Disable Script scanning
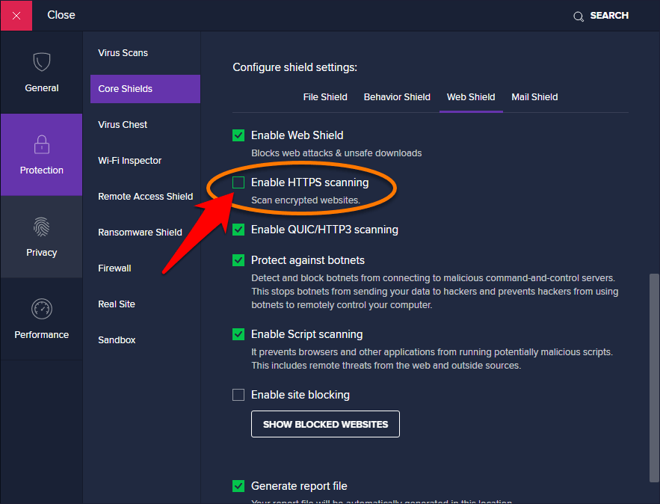Viewport: 660px width, 504px height. click(x=238, y=334)
